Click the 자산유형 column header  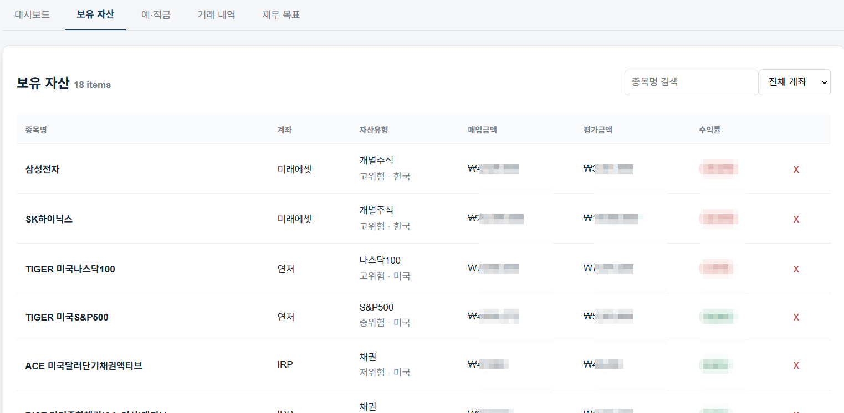click(x=374, y=130)
